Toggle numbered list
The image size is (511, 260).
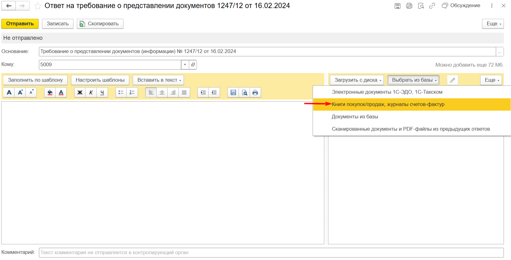point(132,92)
